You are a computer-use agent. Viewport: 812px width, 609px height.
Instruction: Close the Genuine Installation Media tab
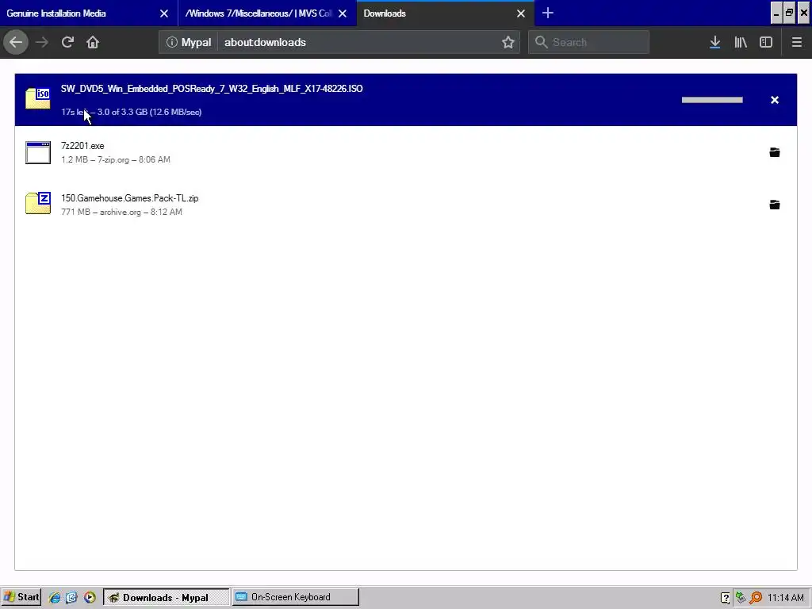163,13
